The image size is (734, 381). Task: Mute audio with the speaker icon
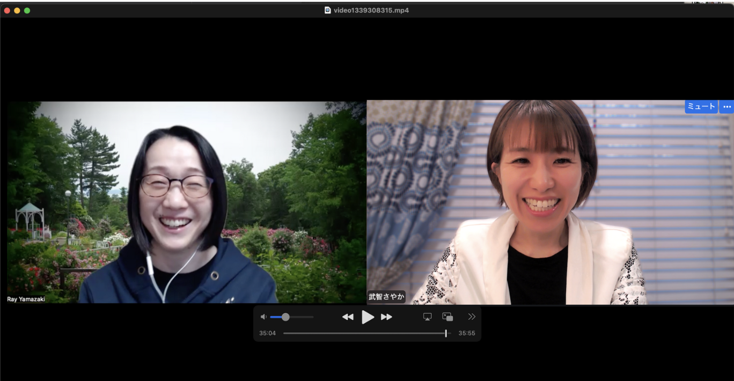263,317
